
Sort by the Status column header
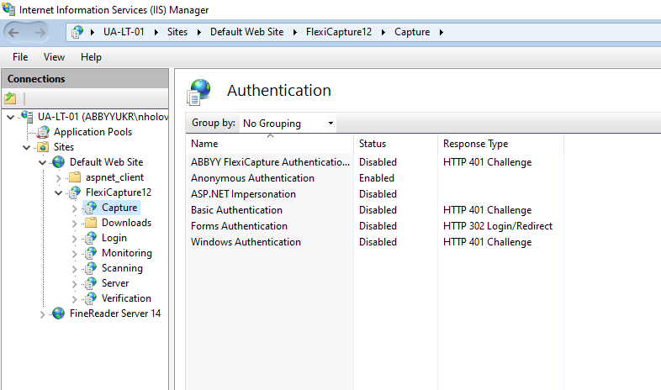click(396, 144)
